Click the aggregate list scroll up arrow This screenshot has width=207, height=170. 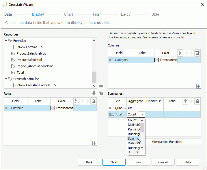142,120
